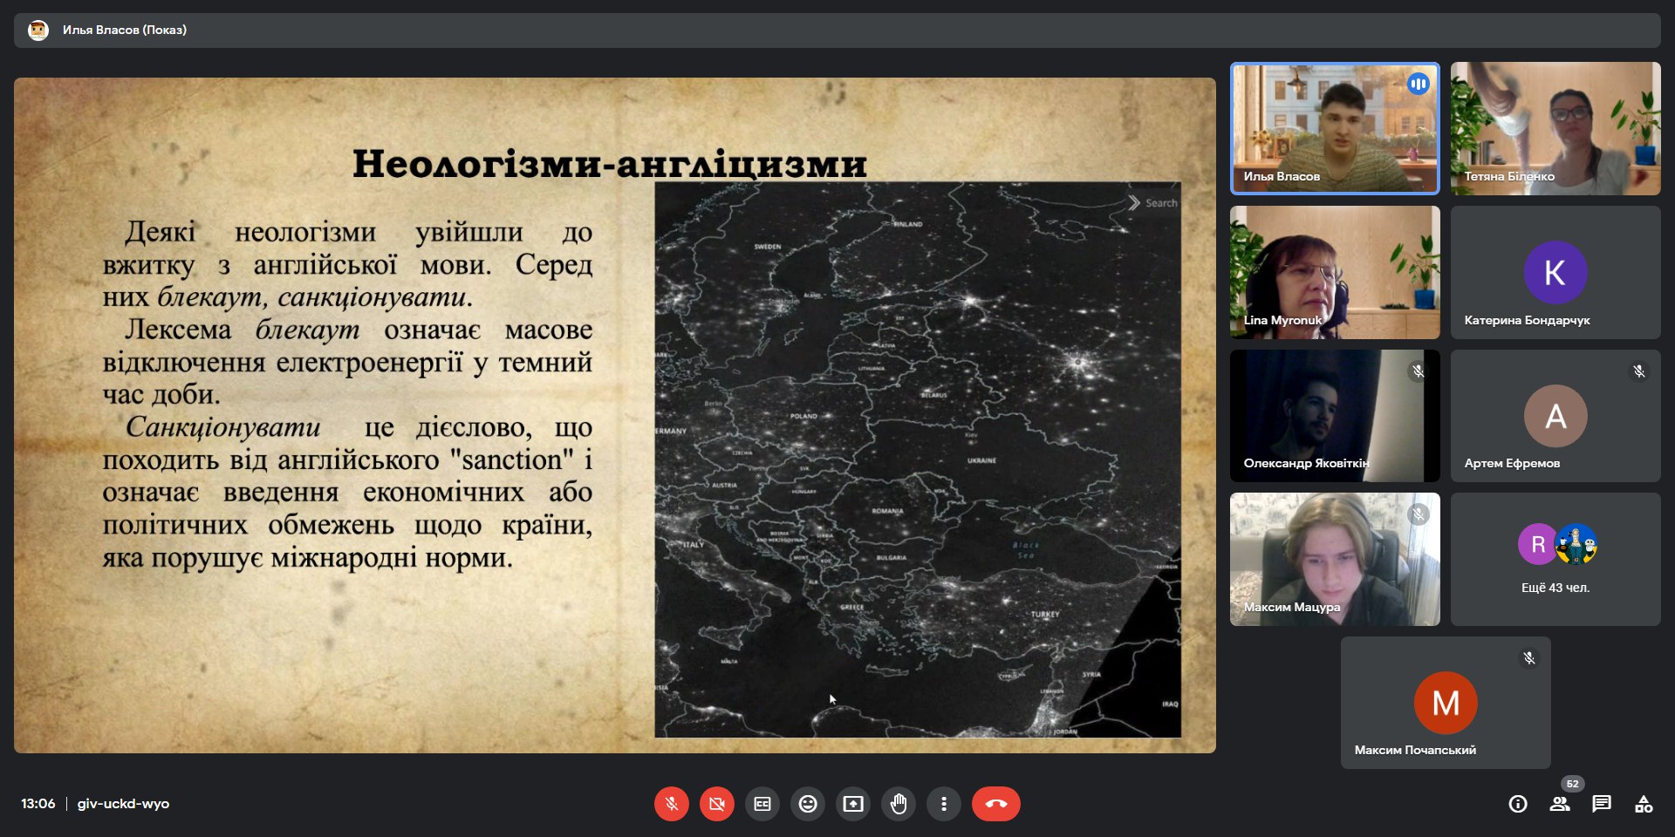Image resolution: width=1675 pixels, height=837 pixels.
Task: Leave the call with the red hang-up button
Action: [995, 804]
